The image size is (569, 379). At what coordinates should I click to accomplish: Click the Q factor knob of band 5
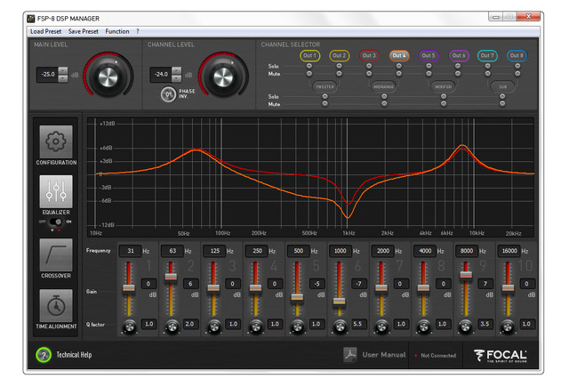click(x=298, y=327)
